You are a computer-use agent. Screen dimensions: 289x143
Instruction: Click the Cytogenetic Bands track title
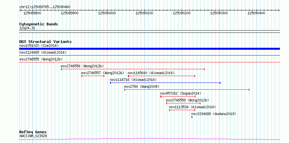pyautogui.click(x=39, y=24)
